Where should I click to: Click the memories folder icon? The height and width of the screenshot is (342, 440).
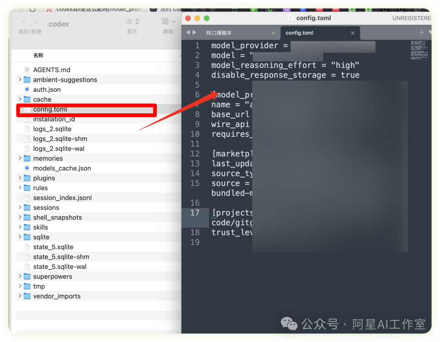(x=27, y=158)
